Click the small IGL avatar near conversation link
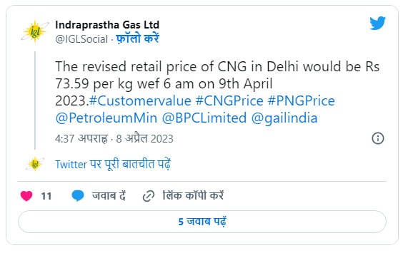The height and width of the screenshot is (258, 413). pos(35,164)
